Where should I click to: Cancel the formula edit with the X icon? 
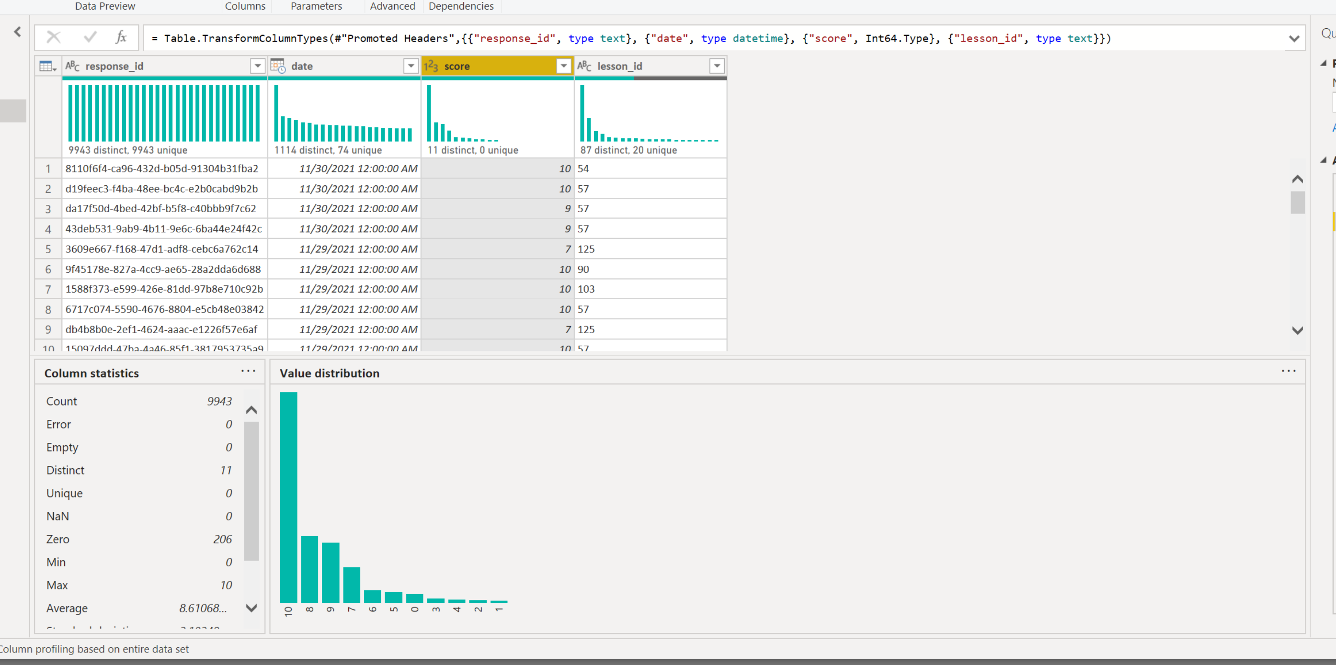(54, 37)
